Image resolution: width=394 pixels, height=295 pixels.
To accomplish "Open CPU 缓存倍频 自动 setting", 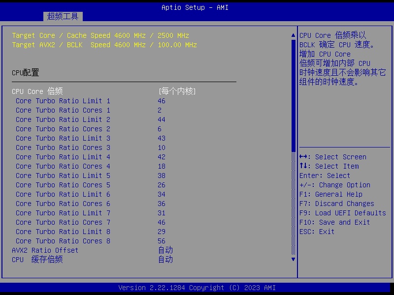I will pos(165,260).
